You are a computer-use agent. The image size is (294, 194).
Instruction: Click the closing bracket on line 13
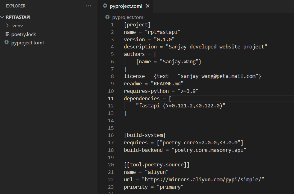pos(125,113)
